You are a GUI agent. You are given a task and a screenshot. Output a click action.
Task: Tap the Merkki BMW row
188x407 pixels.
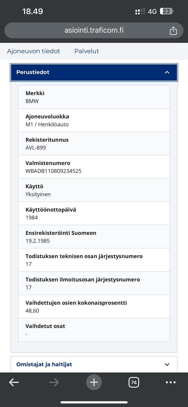[94, 97]
